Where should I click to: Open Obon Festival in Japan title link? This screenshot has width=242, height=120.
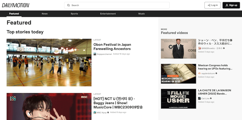tap(112, 47)
